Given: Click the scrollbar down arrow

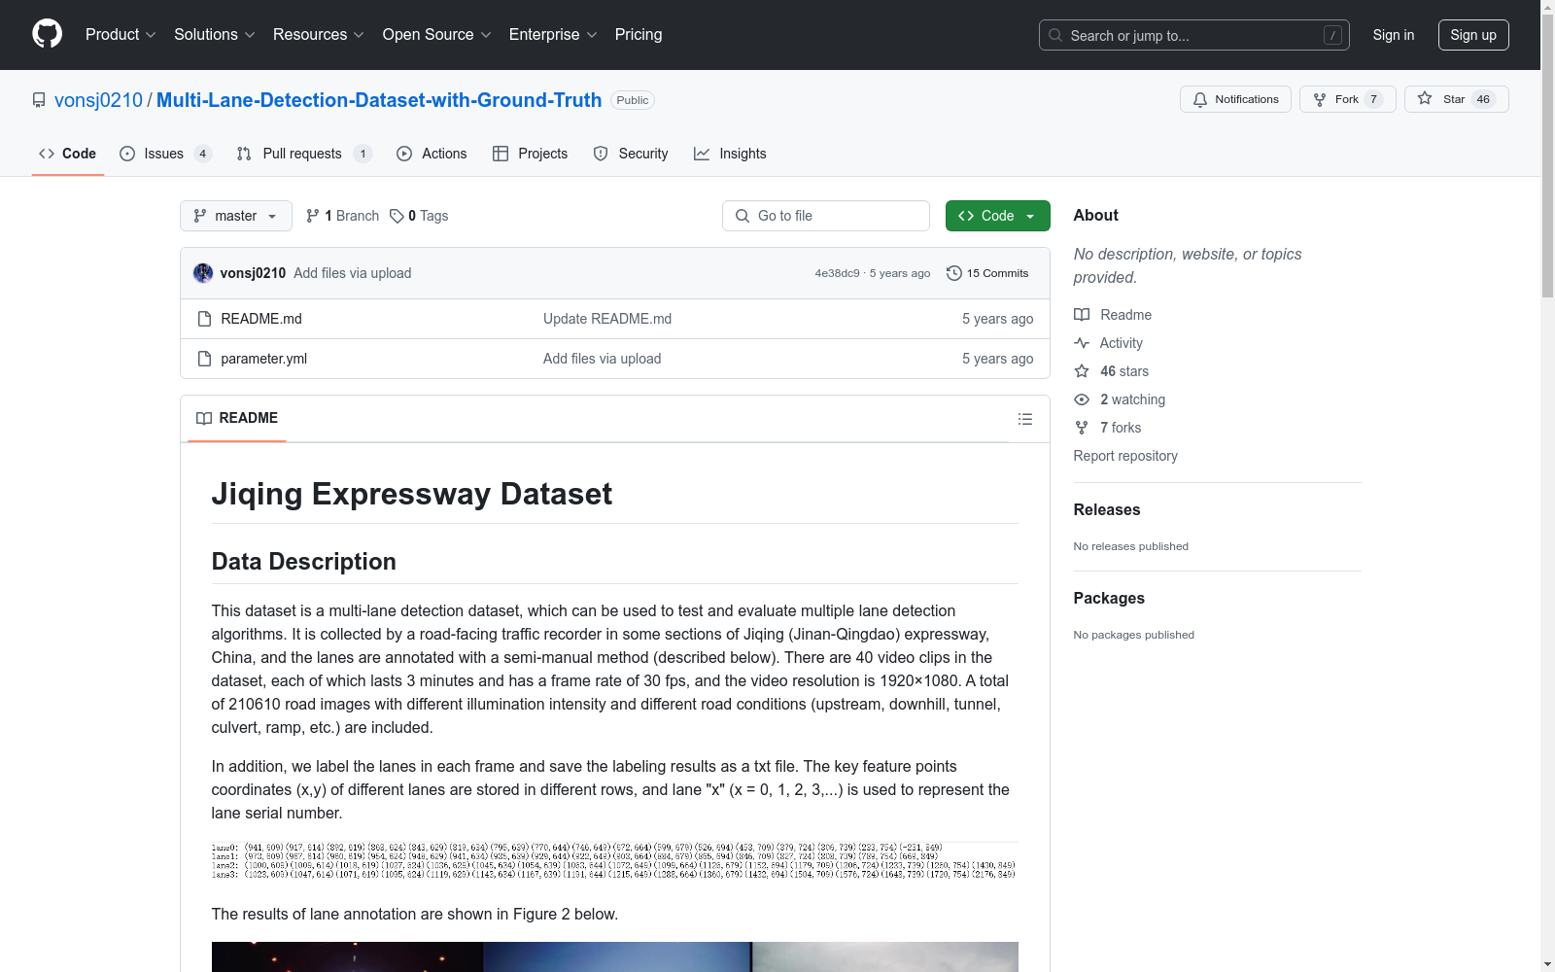Looking at the screenshot, I should 1547,964.
